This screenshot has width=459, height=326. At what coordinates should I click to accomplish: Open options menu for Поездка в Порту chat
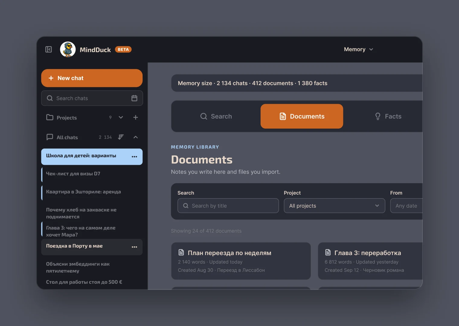(134, 247)
